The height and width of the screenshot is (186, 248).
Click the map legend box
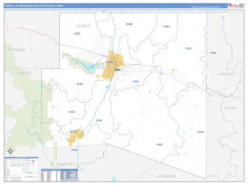pyautogui.click(x=21, y=169)
